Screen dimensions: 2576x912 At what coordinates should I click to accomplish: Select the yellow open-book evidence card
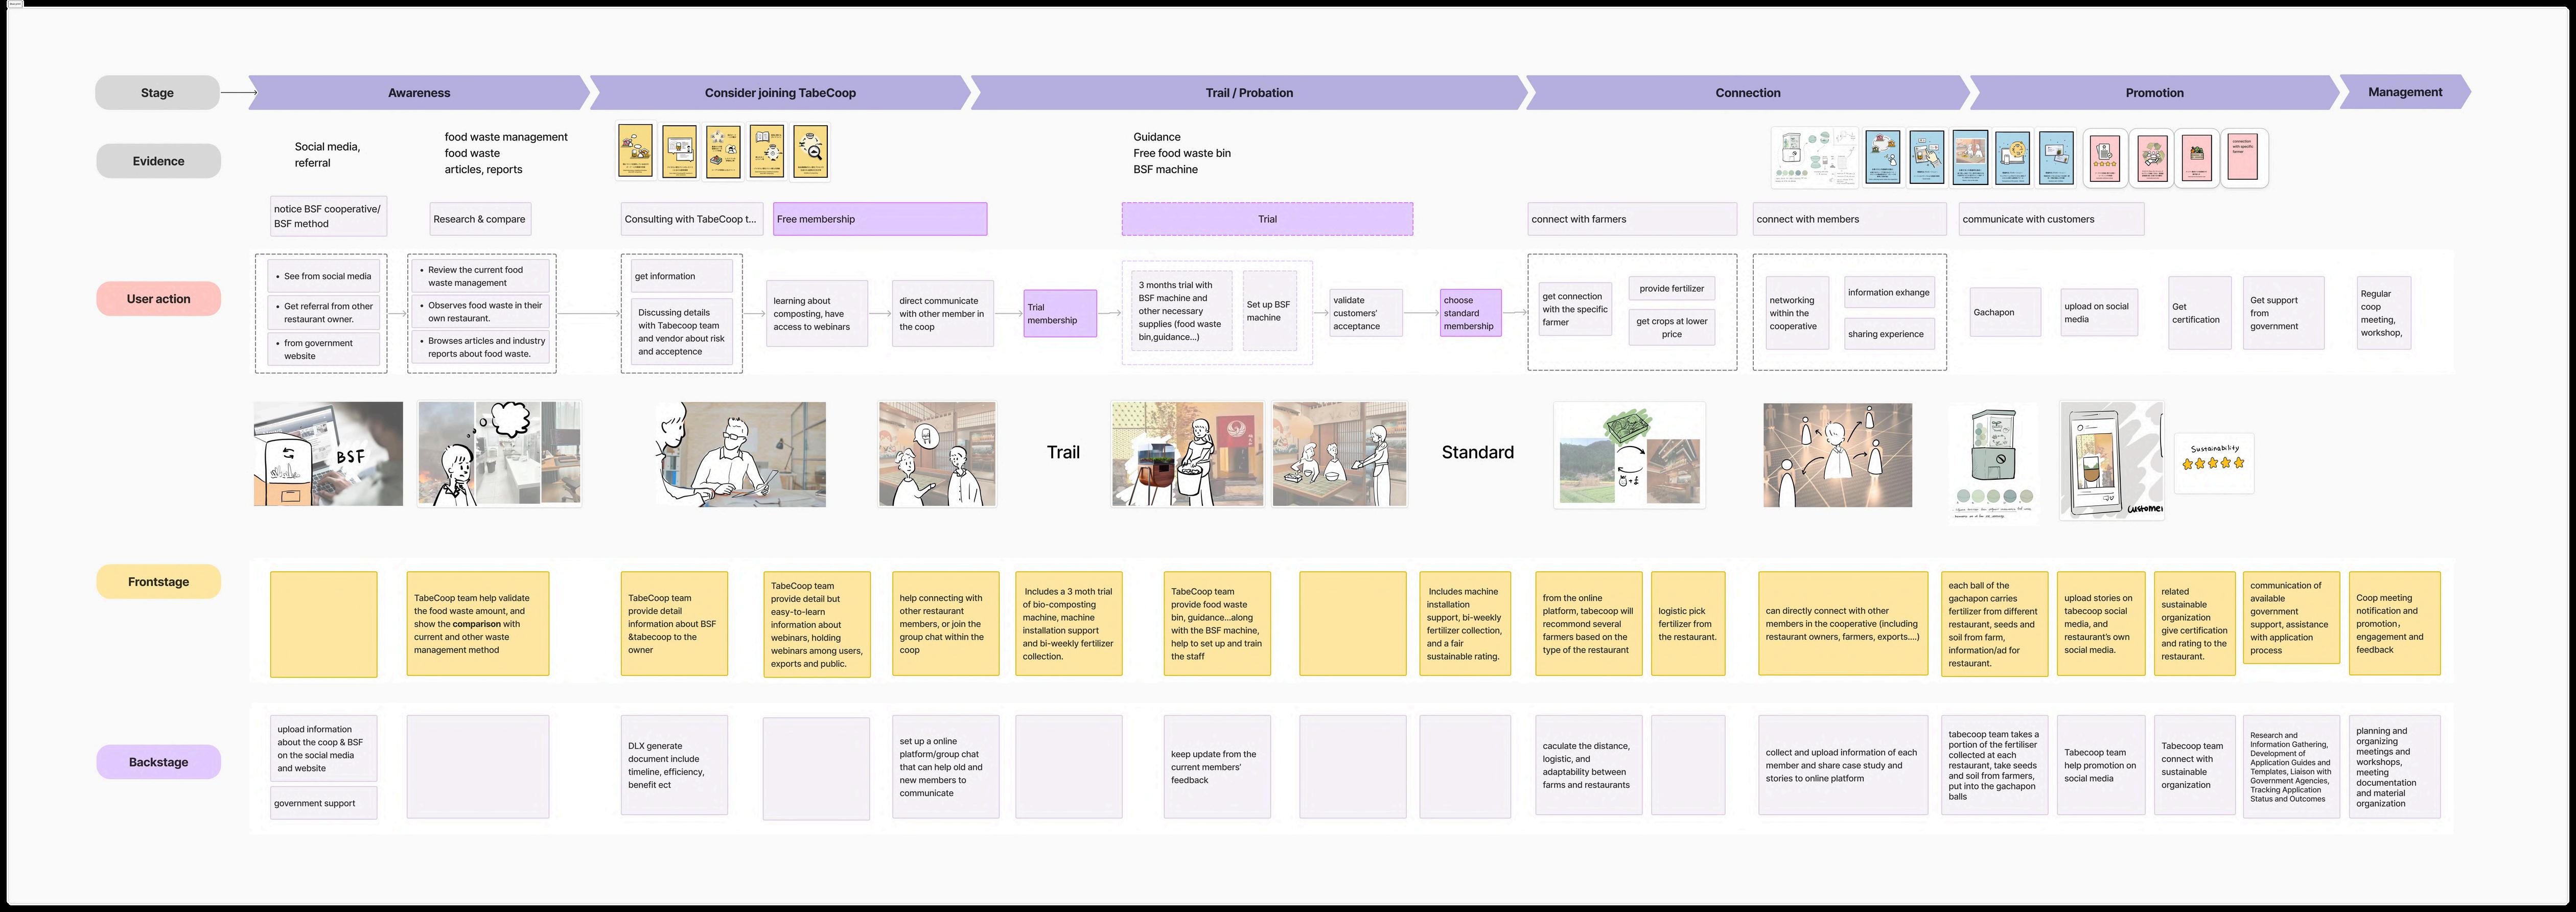[767, 151]
